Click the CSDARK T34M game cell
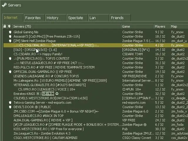188x141 pixels. coord(132,54)
